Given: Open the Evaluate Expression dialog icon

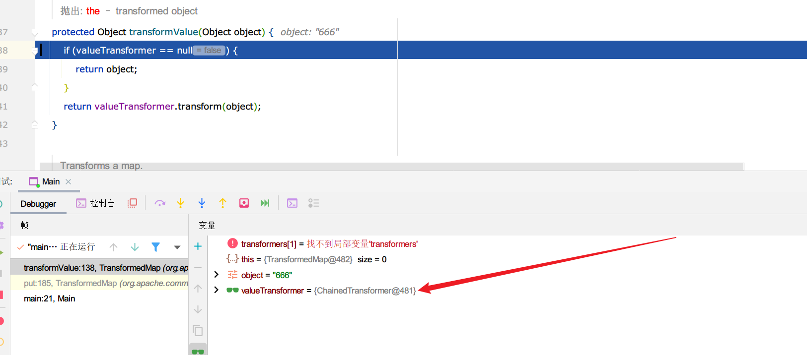Looking at the screenshot, I should pos(292,203).
